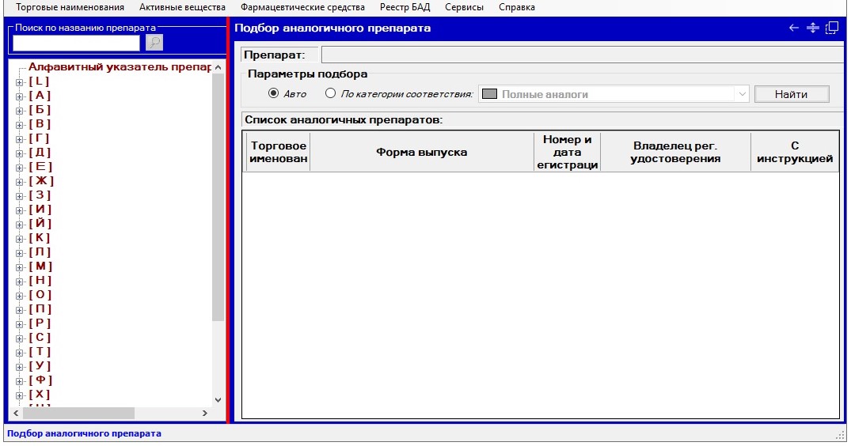Expand the [L] tree node
851x446 pixels.
click(x=20, y=81)
